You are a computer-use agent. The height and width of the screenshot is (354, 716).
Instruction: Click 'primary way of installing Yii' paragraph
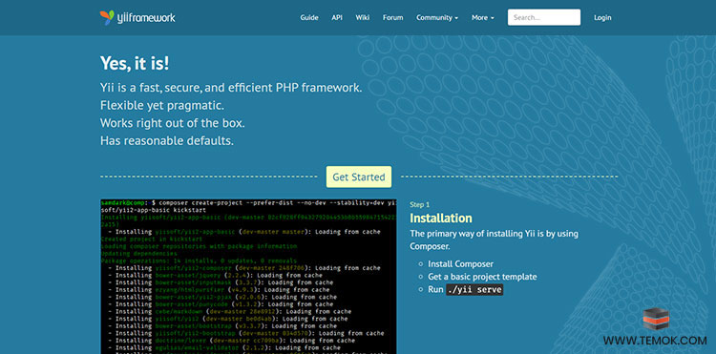495,239
